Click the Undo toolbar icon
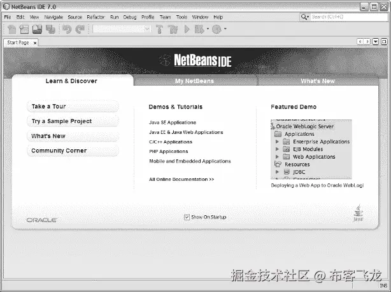 (67, 29)
